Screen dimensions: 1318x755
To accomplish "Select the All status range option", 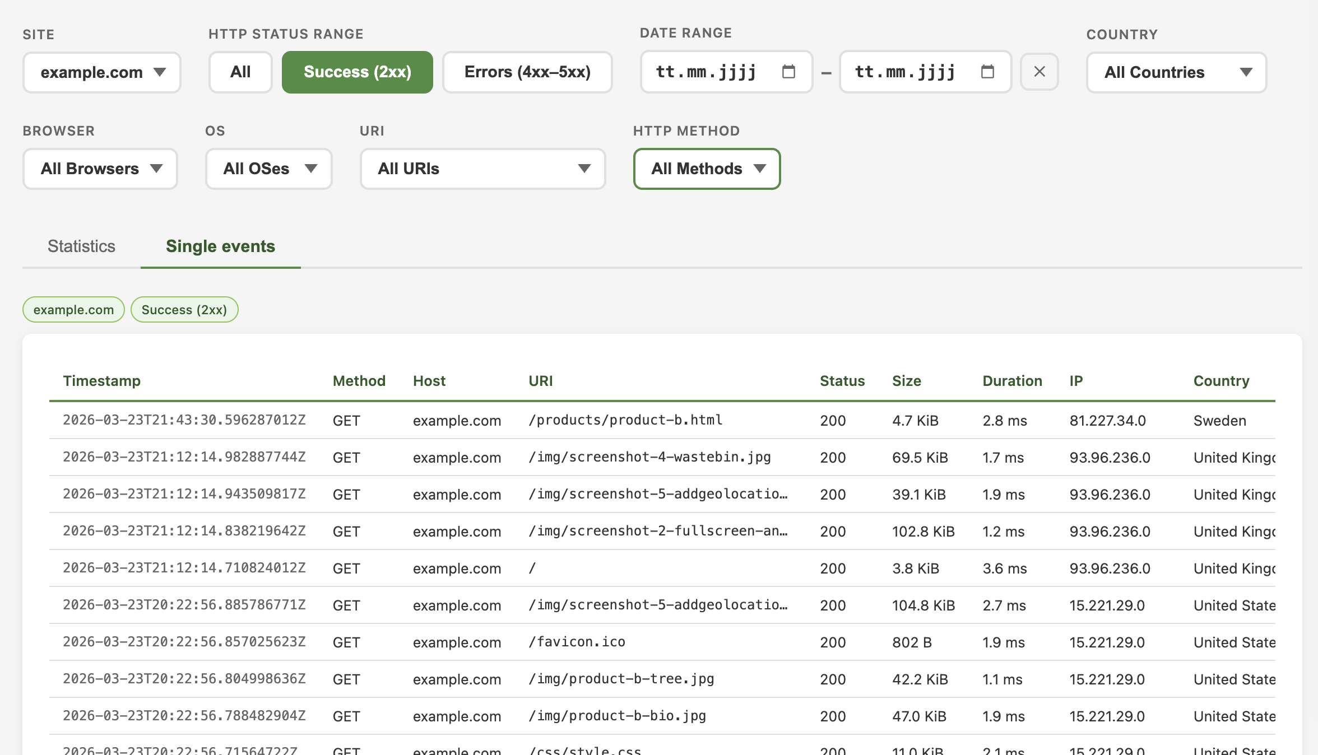I will pyautogui.click(x=240, y=72).
